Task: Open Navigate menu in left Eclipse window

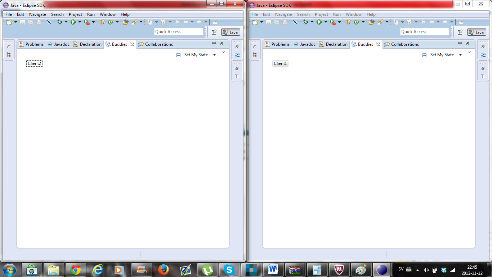Action: click(37, 14)
